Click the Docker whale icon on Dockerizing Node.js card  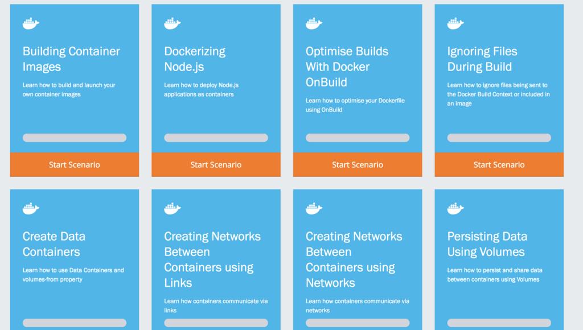tap(173, 23)
